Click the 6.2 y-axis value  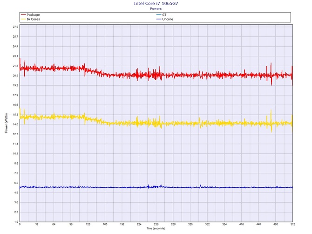point(16,183)
